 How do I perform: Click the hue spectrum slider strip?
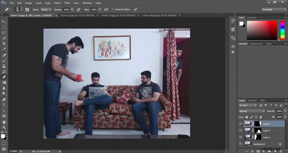point(283,30)
